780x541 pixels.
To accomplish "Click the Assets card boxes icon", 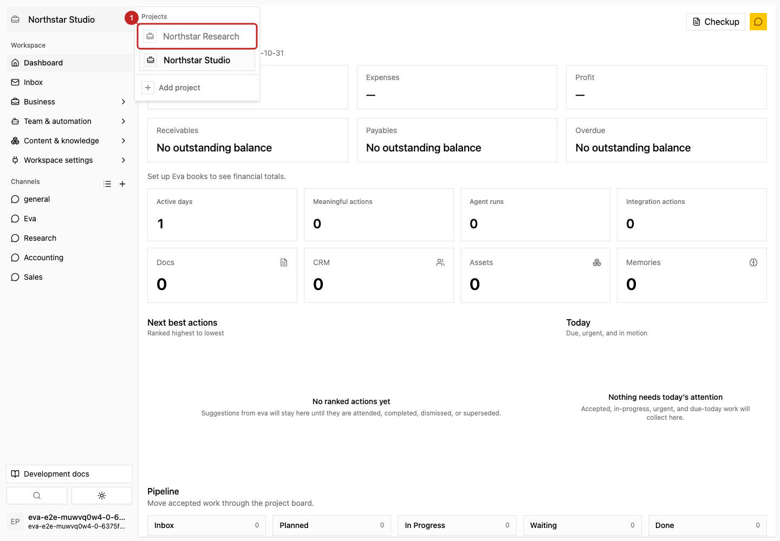I will click(597, 262).
